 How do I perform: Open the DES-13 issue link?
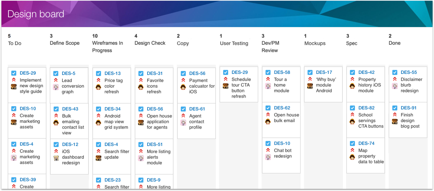click(112, 73)
